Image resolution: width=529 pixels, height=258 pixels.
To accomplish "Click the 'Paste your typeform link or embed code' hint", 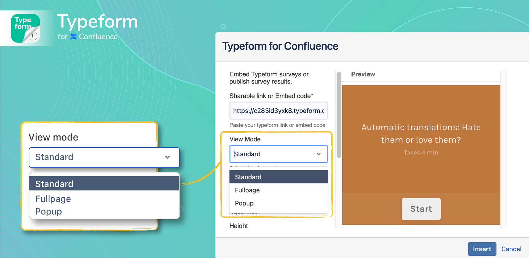I will click(277, 125).
